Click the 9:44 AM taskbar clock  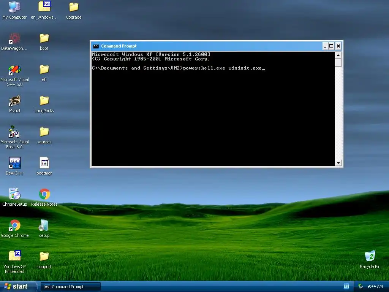[375, 287]
